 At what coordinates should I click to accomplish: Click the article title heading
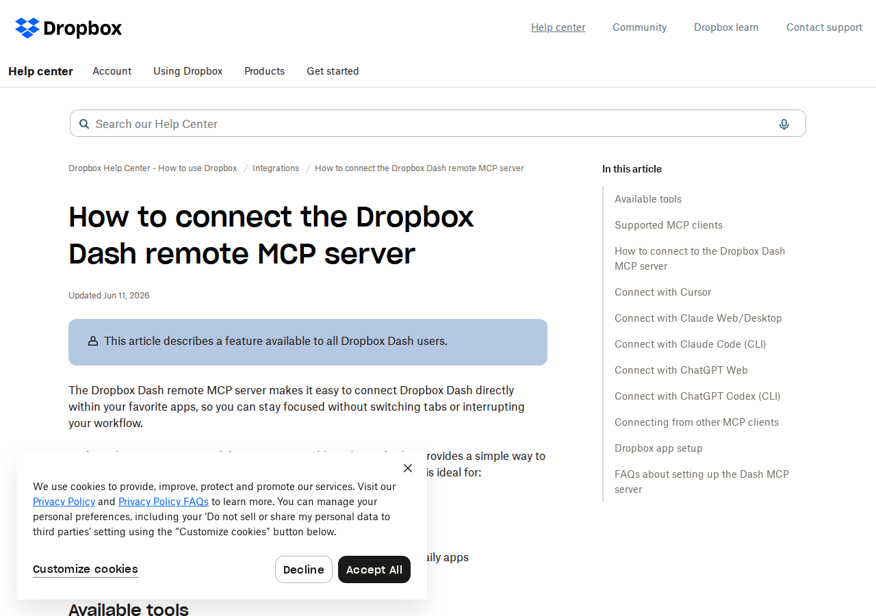(272, 235)
